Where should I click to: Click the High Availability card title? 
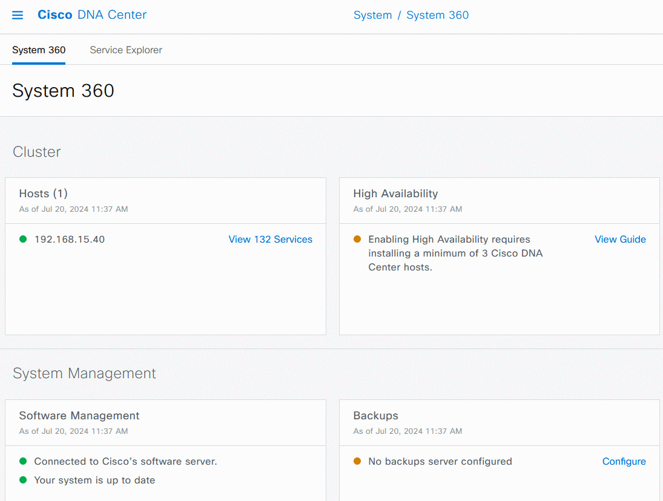pyautogui.click(x=396, y=194)
